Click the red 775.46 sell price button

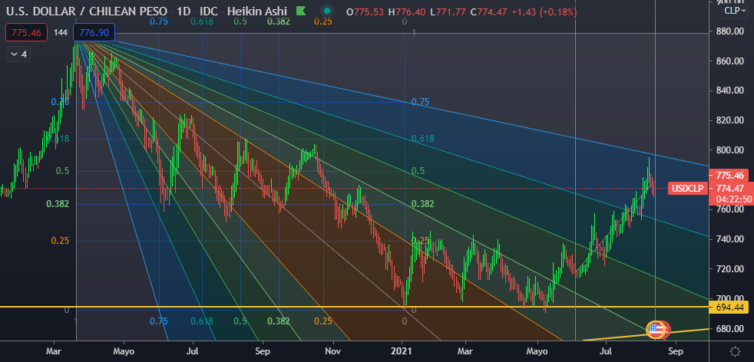[26, 33]
